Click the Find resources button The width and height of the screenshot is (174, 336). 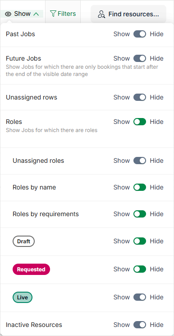[128, 14]
